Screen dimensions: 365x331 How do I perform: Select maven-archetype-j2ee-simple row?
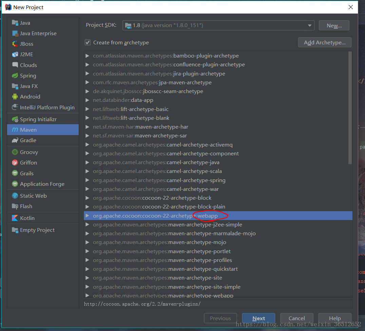click(218, 225)
